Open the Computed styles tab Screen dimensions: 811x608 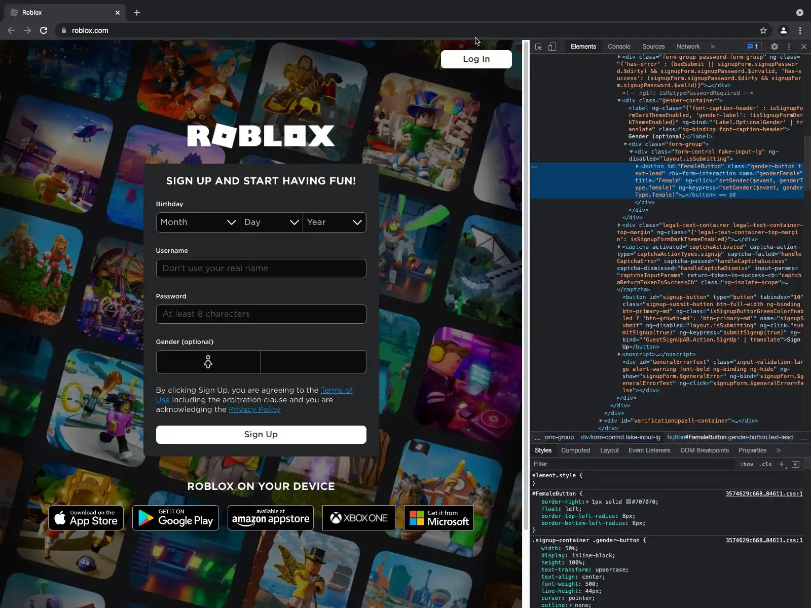coord(575,450)
